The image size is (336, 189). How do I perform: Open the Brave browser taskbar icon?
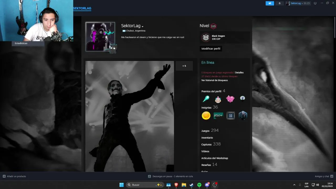tap(176, 185)
